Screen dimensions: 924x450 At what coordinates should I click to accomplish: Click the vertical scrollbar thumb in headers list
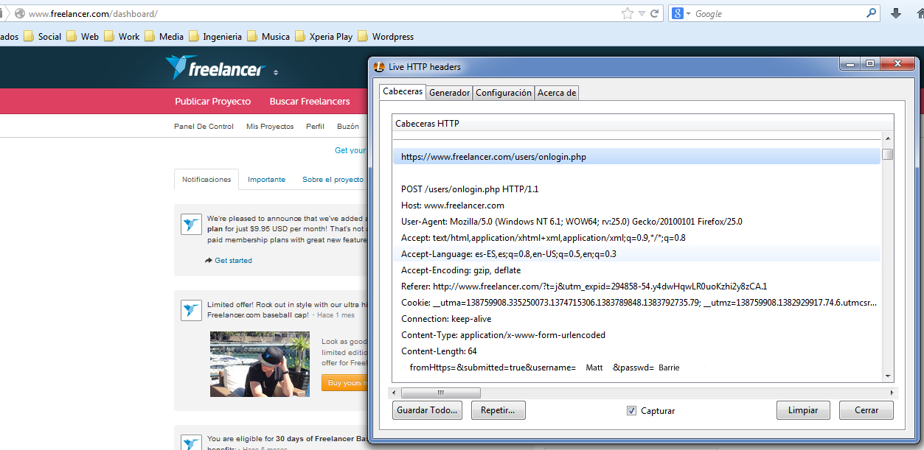pyautogui.click(x=888, y=155)
